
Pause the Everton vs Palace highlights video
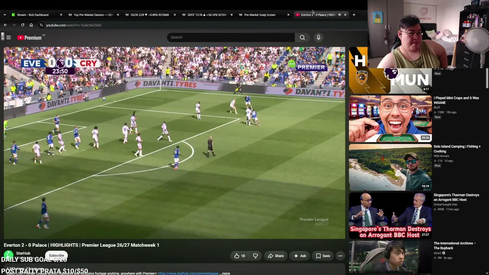174,143
